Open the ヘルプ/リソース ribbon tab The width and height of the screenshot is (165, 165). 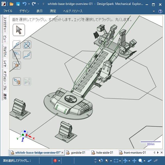(73, 11)
